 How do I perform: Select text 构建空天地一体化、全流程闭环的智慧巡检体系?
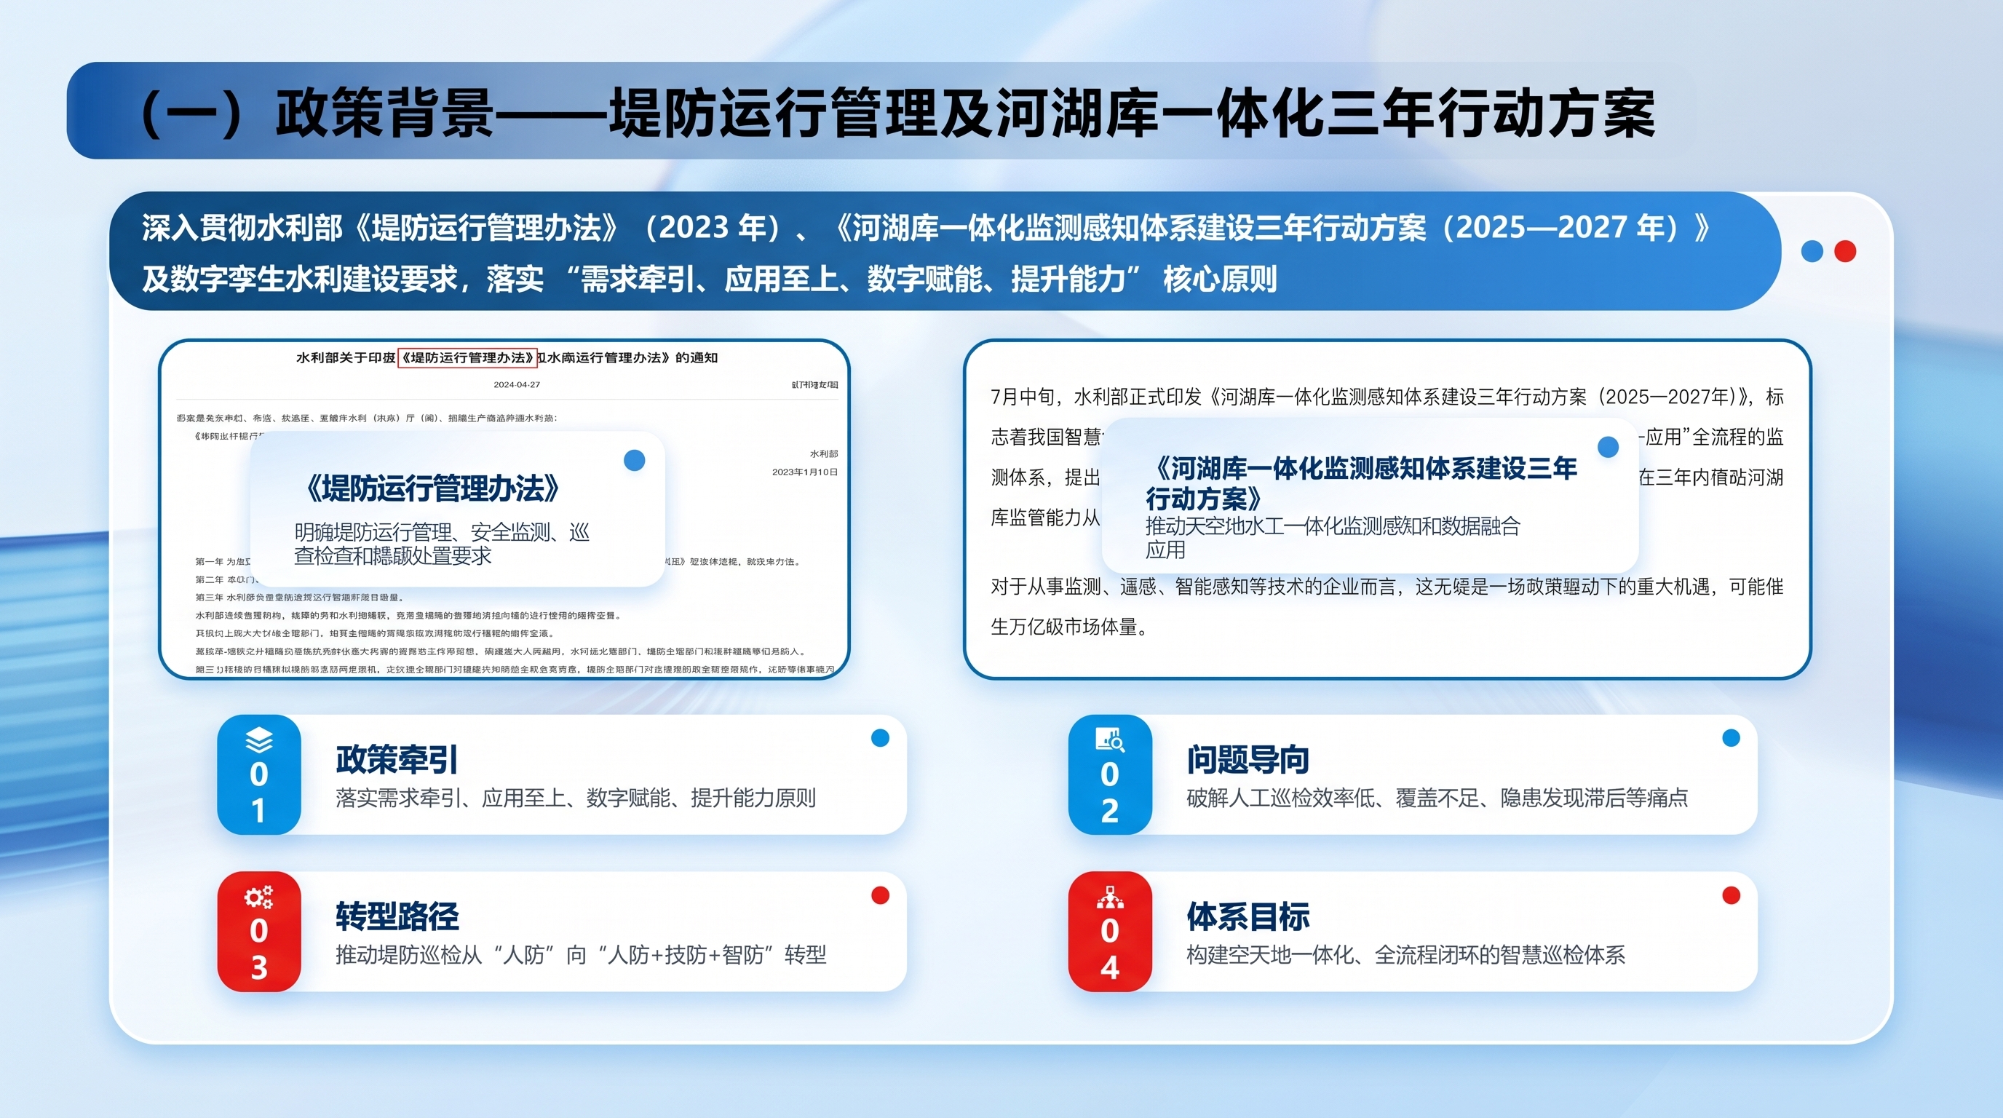pyautogui.click(x=1405, y=955)
